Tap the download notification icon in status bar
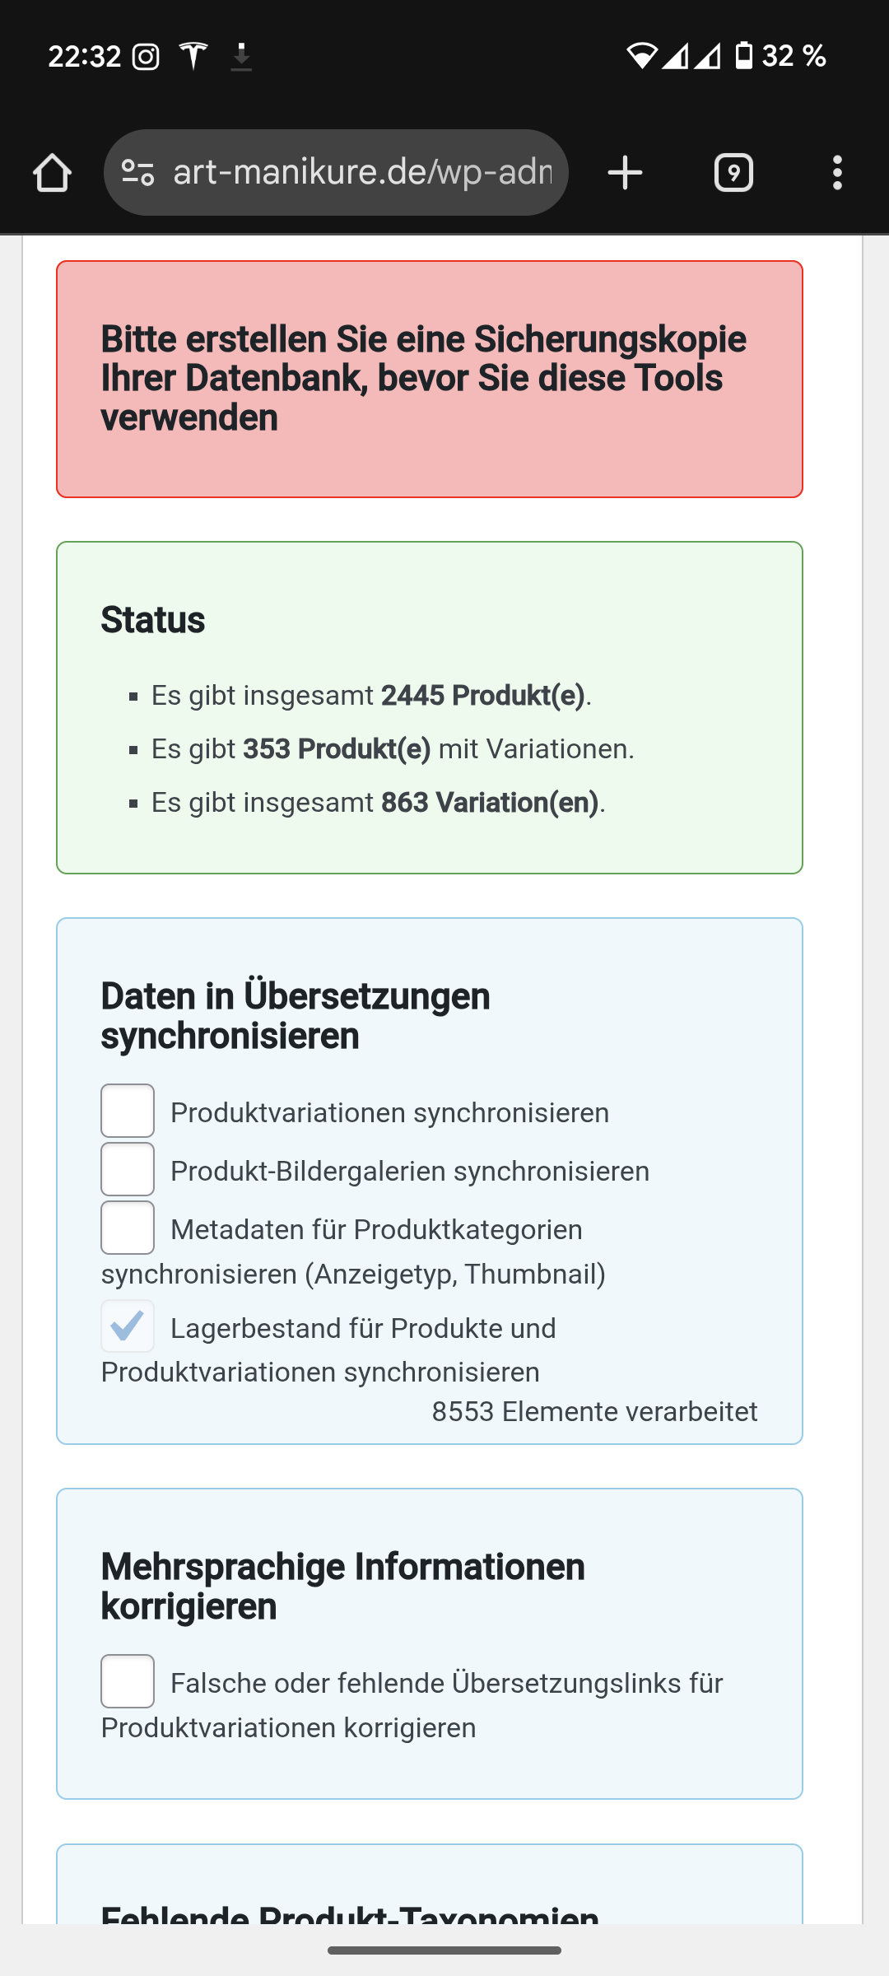The width and height of the screenshot is (889, 1976). (x=241, y=57)
